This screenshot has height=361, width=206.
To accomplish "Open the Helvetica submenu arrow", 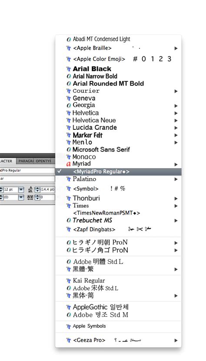I will (x=176, y=113).
